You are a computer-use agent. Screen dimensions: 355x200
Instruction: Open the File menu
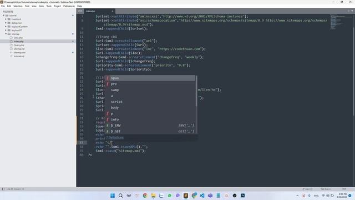[3, 6]
